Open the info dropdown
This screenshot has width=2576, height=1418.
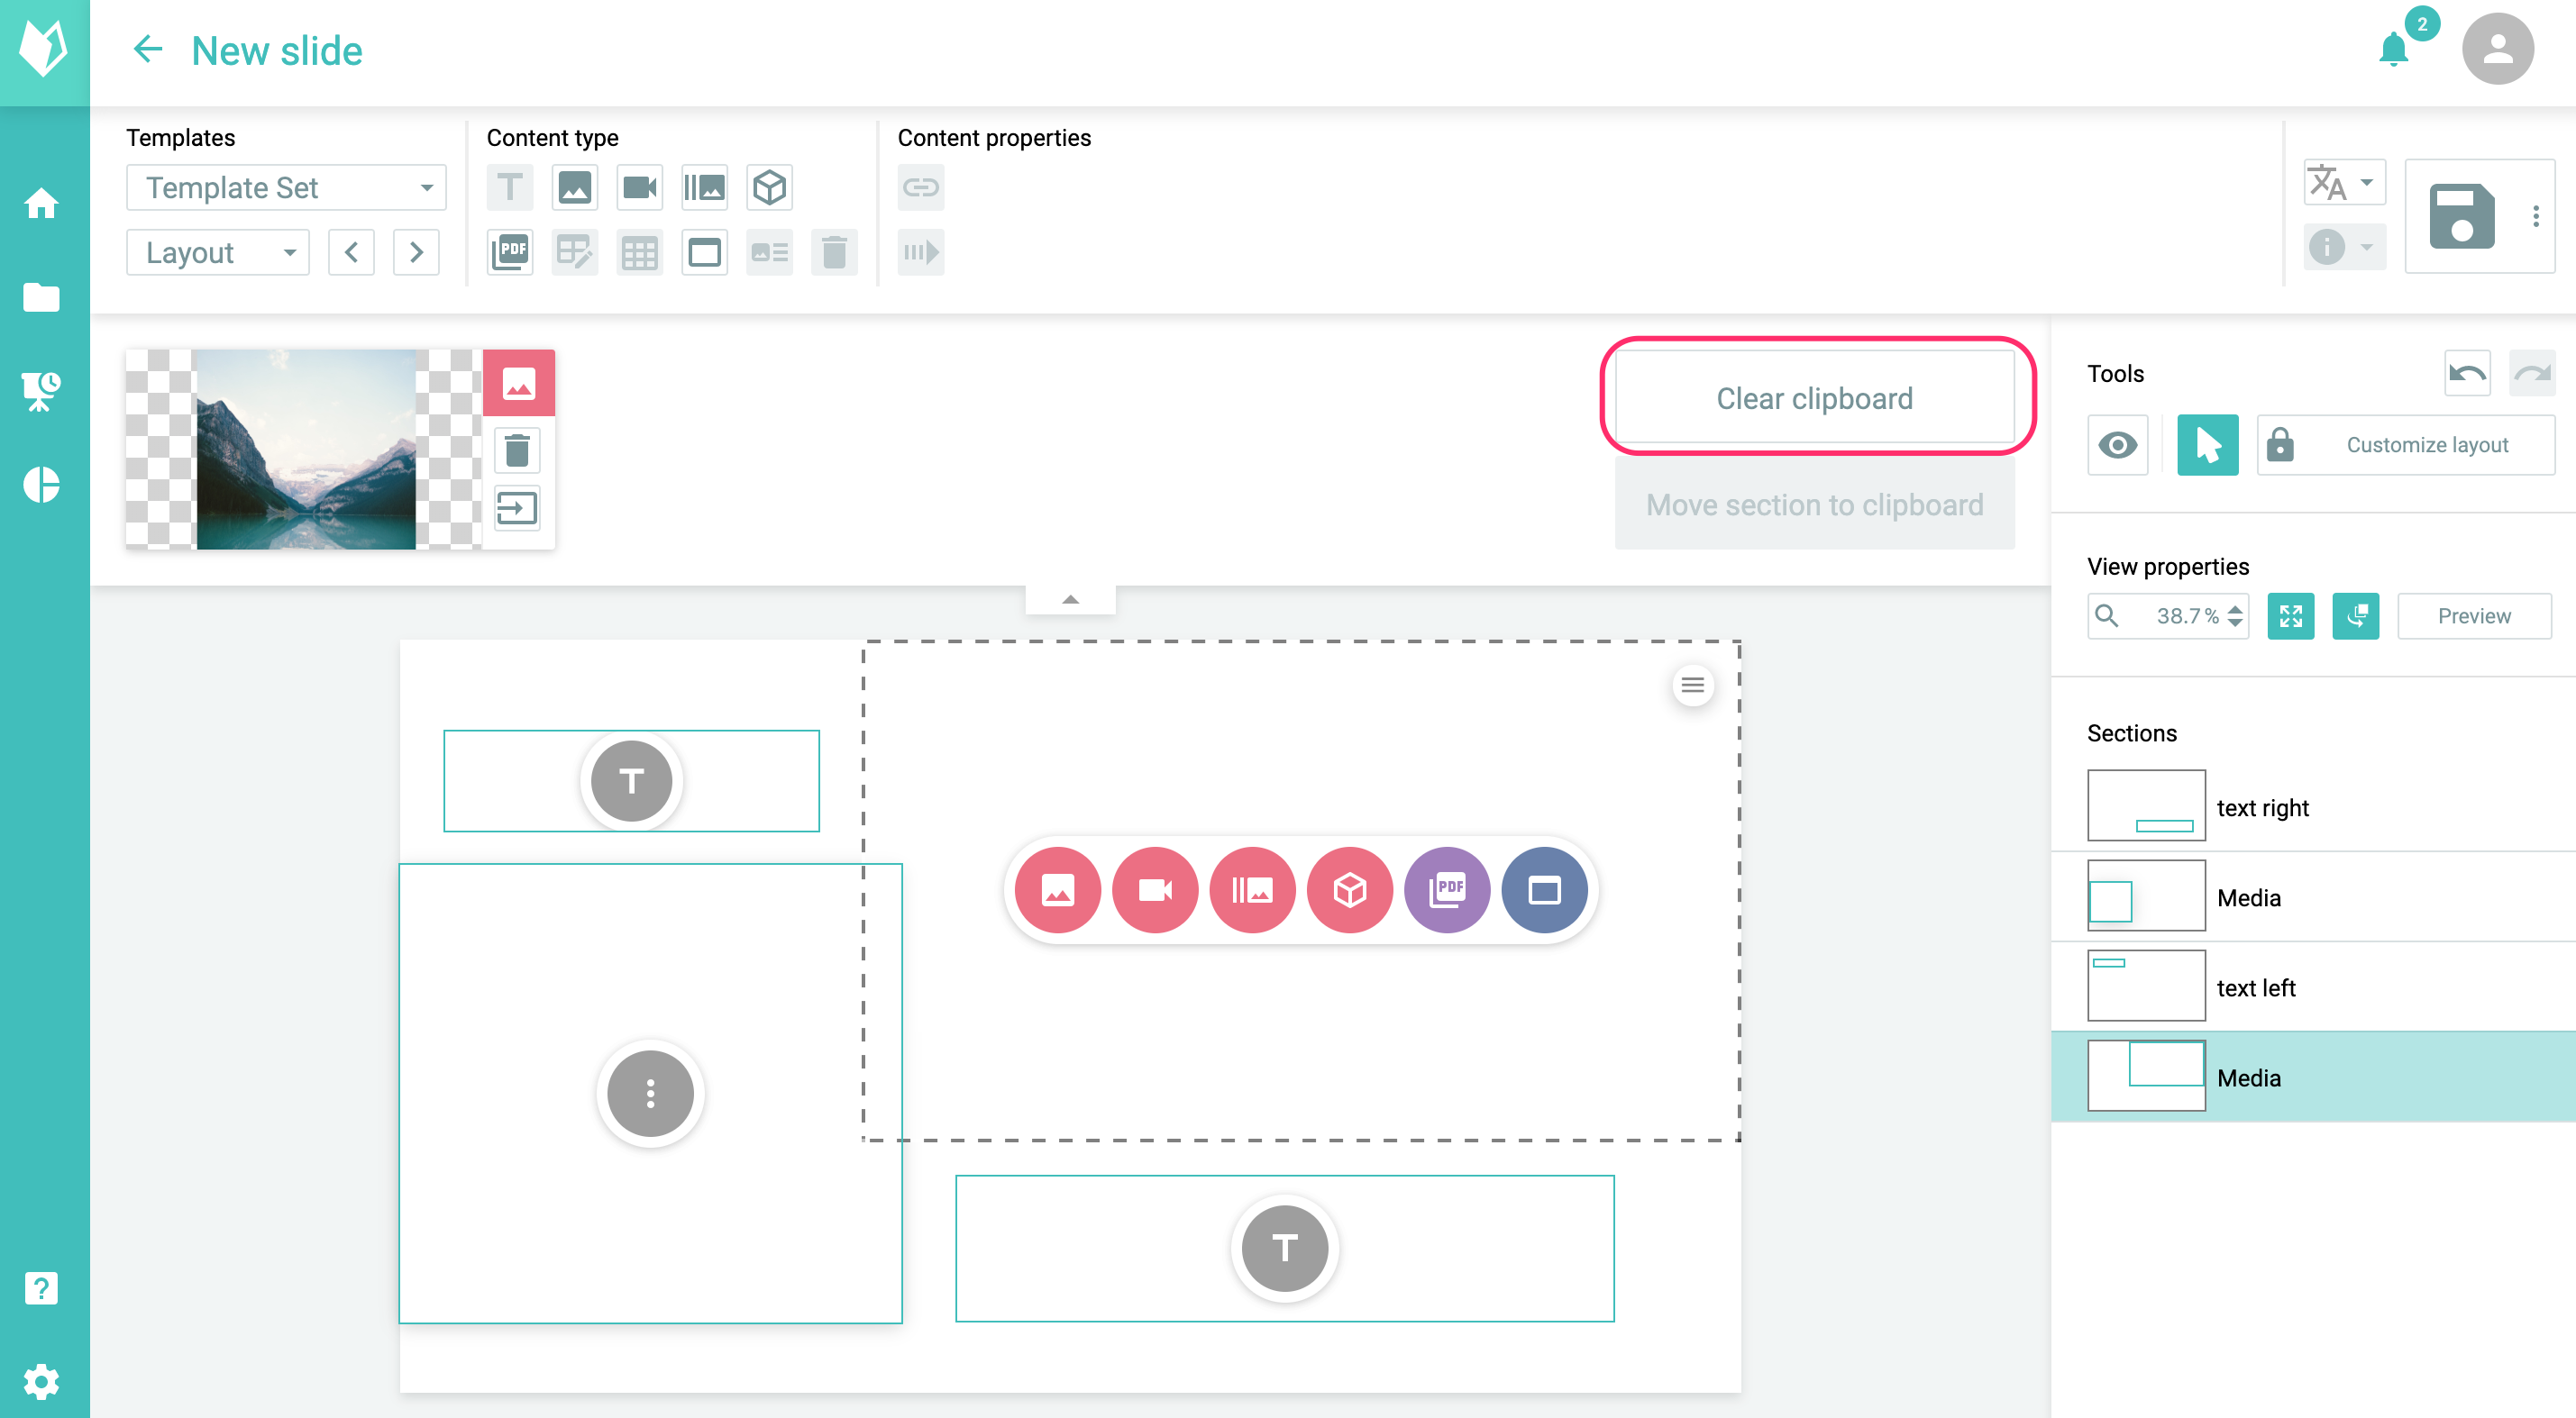point(2344,246)
